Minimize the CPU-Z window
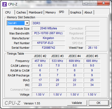 click(86, 3)
